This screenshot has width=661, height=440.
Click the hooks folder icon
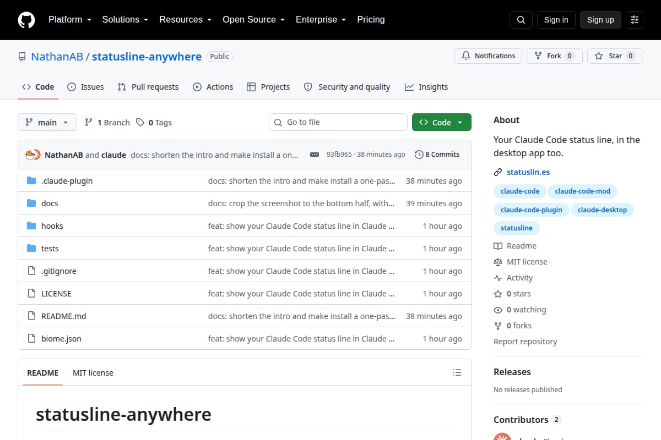pos(31,226)
